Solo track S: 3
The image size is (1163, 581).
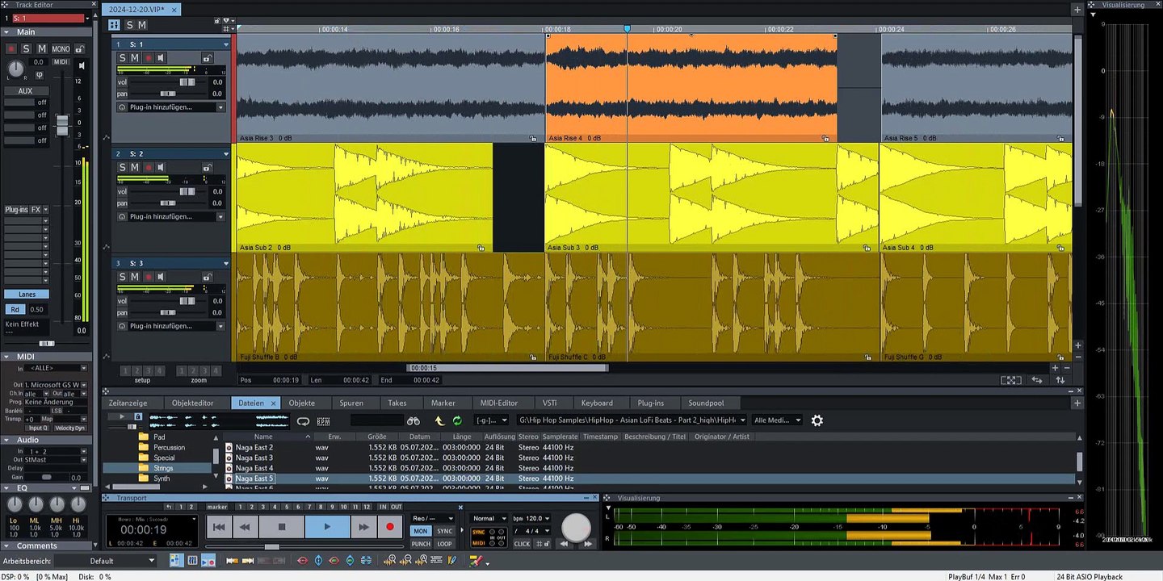click(123, 277)
